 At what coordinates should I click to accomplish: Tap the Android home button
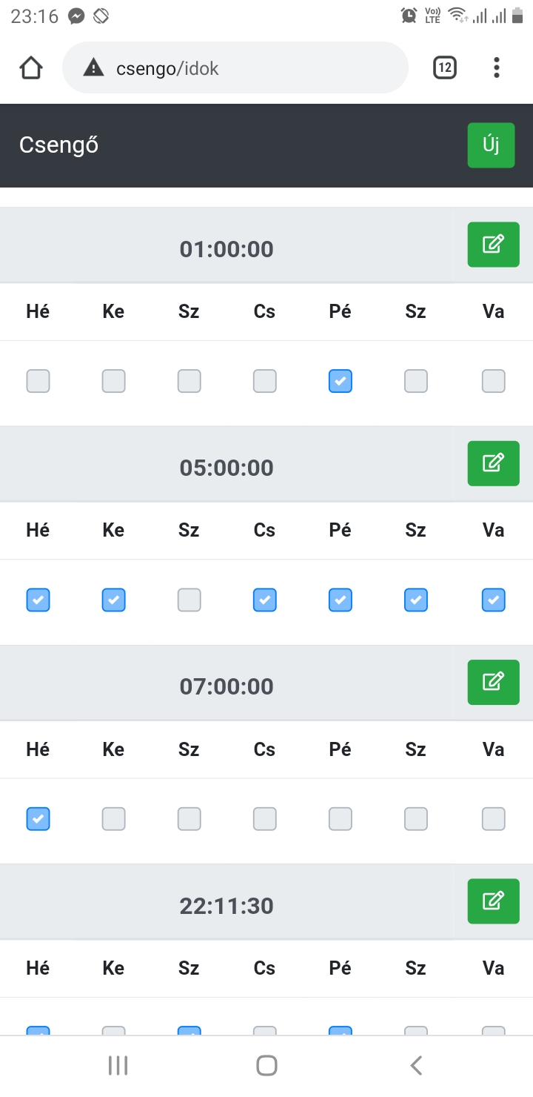click(266, 1066)
